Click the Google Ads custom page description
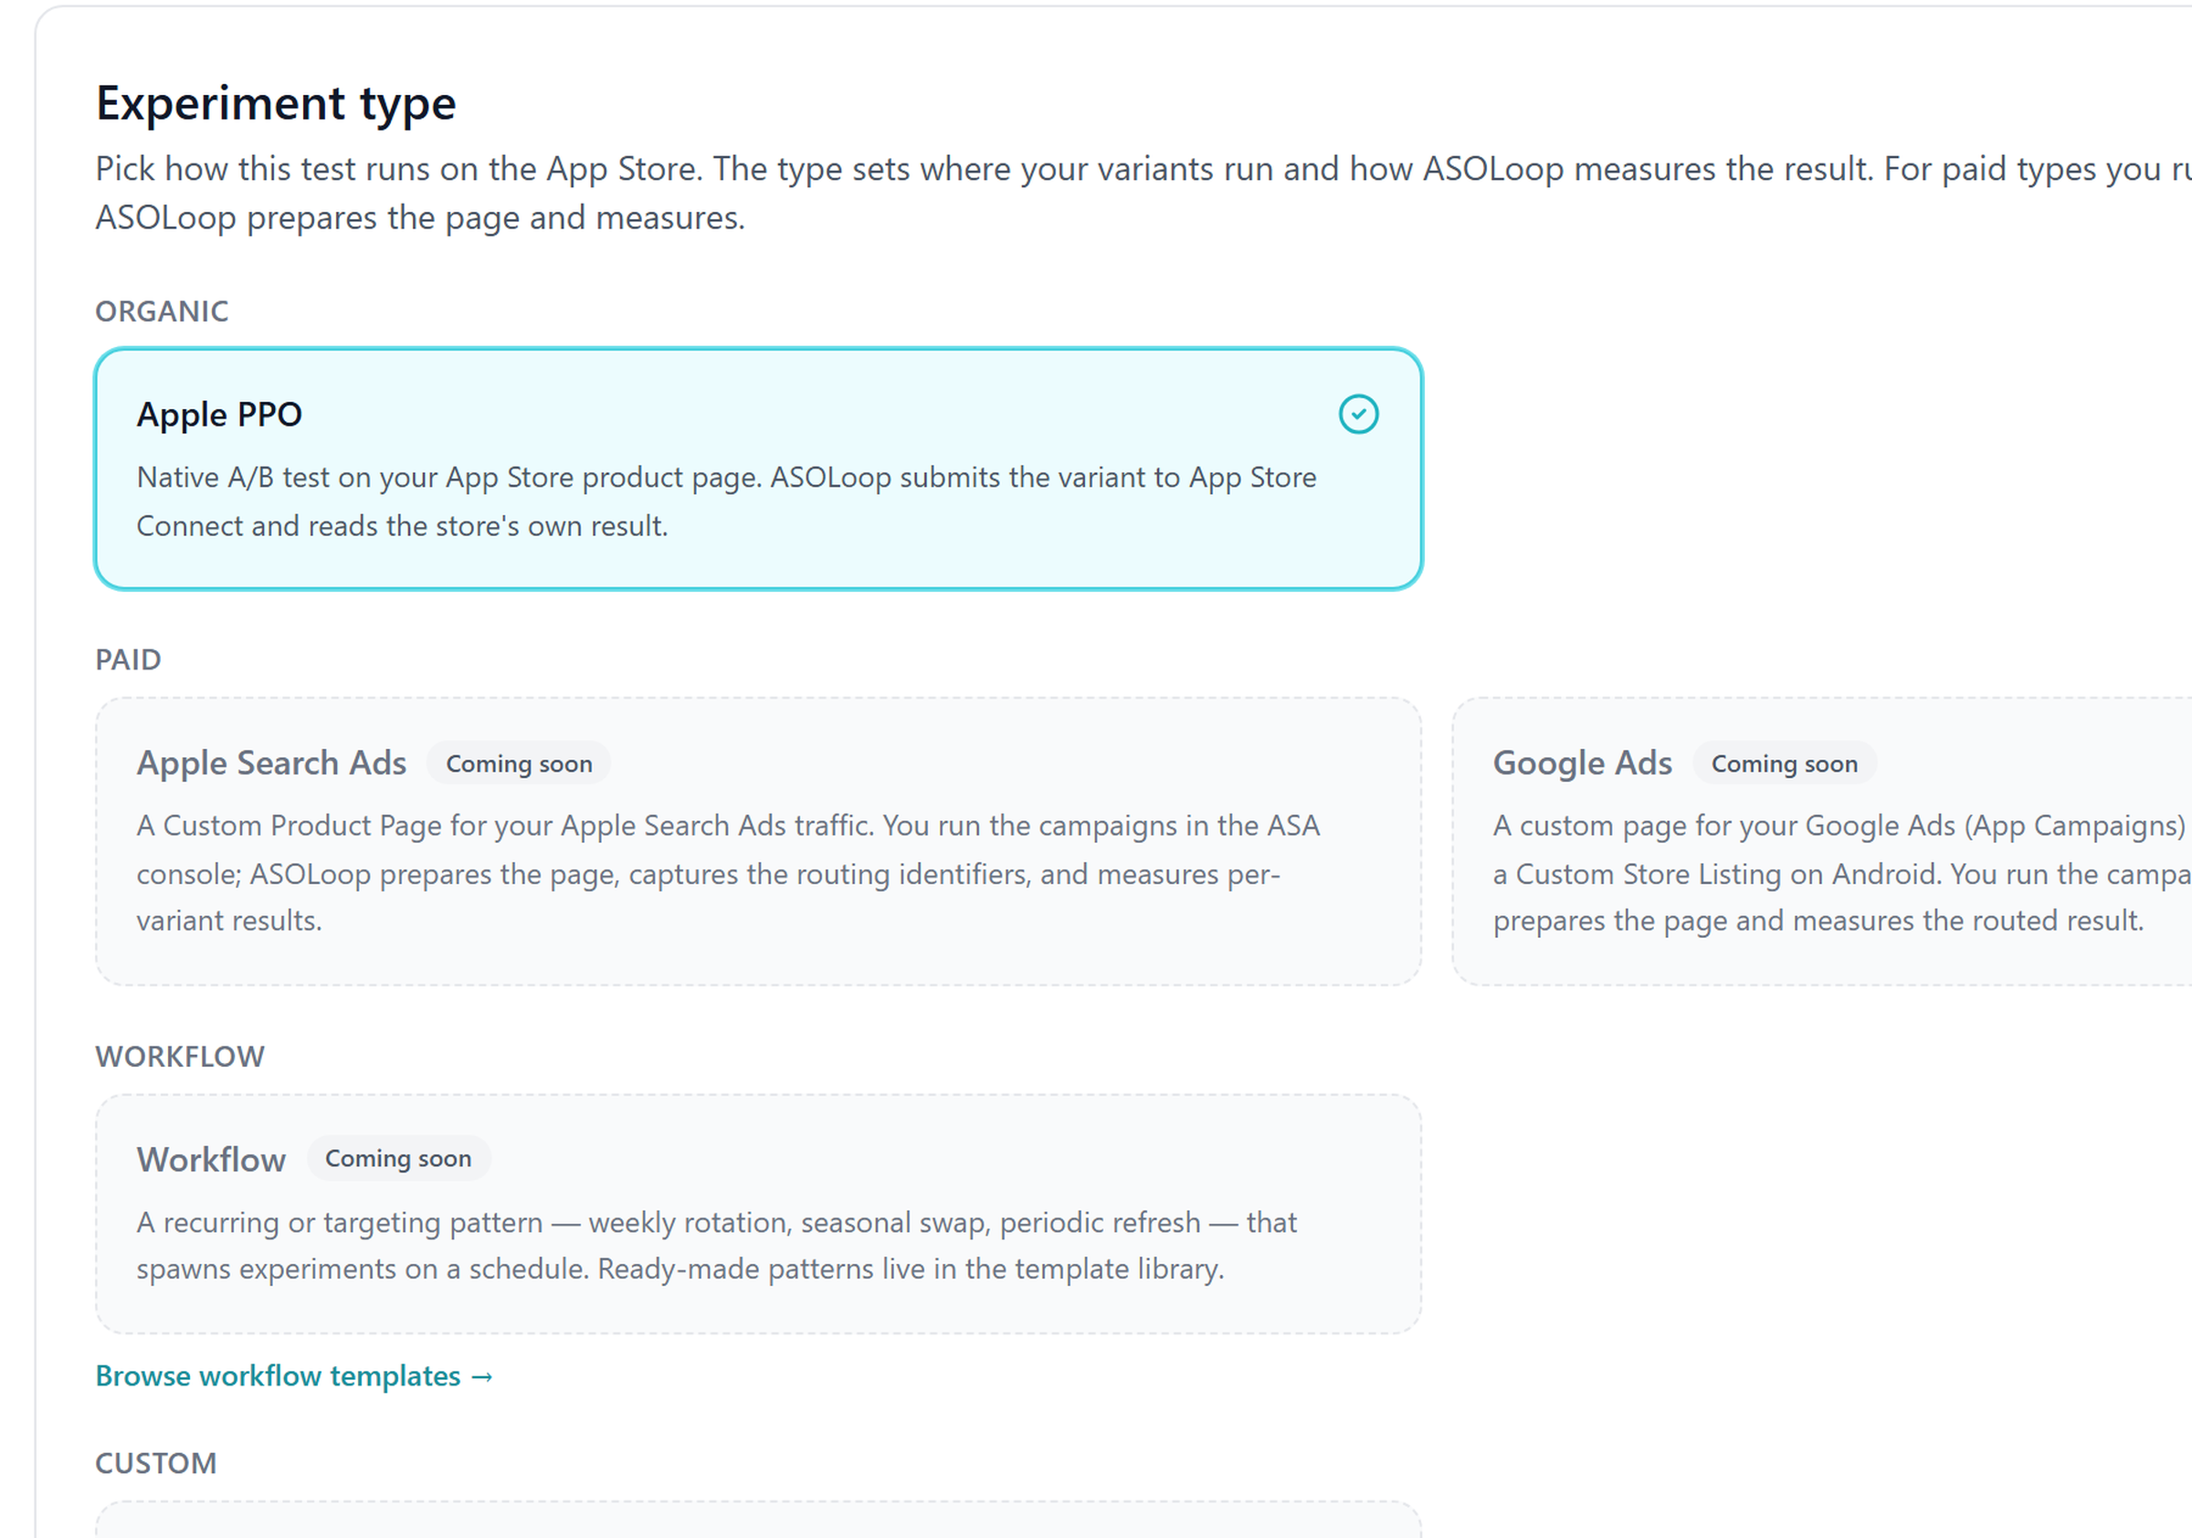The width and height of the screenshot is (2192, 1538). point(1841,872)
